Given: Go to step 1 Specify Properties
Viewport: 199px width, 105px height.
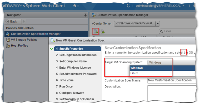Looking at the screenshot, I should click(x=78, y=49).
